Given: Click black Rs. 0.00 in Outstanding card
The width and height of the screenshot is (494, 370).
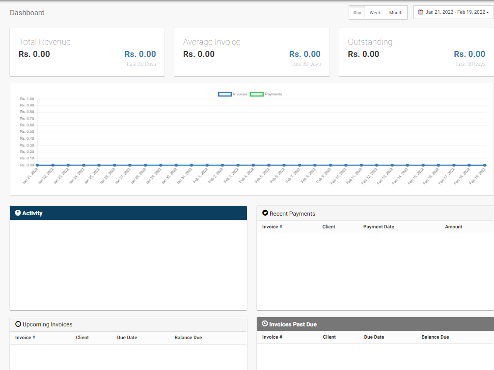Looking at the screenshot, I should pos(363,54).
